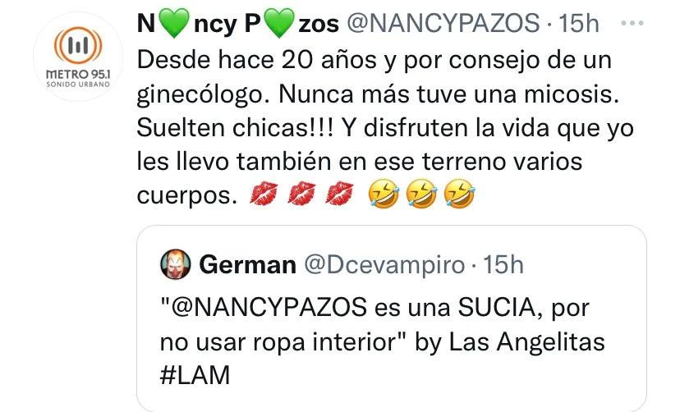
Task: Click the first green heart in name
Action: (x=174, y=24)
